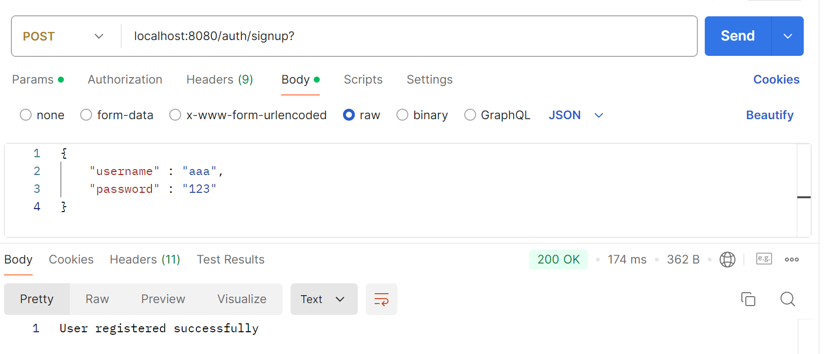Switch to the Authorization tab
This screenshot has height=354, width=828.
pyautogui.click(x=125, y=80)
